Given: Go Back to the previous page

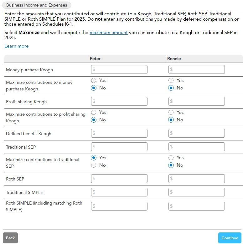Looking at the screenshot, I should coord(10,238).
